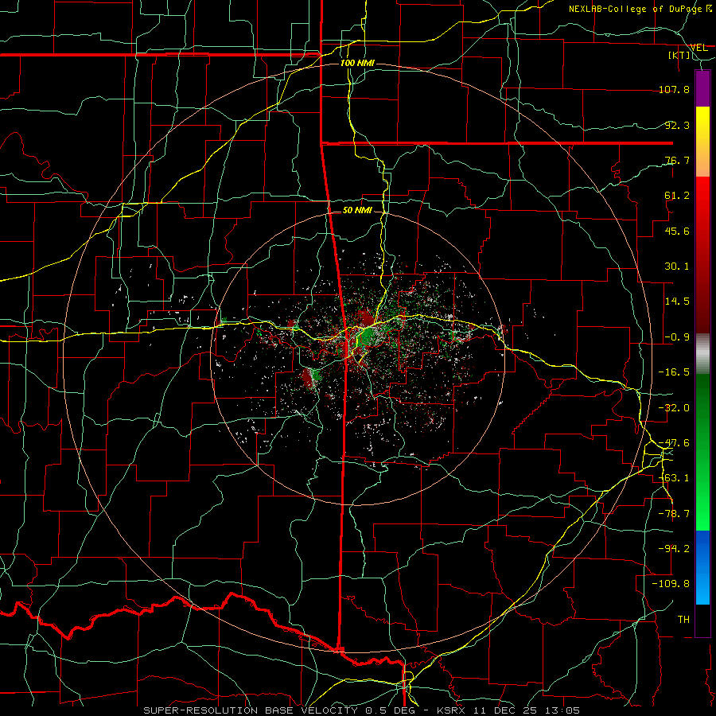Click the -63.1 velocity scale value
716x716 pixels.
pos(674,478)
